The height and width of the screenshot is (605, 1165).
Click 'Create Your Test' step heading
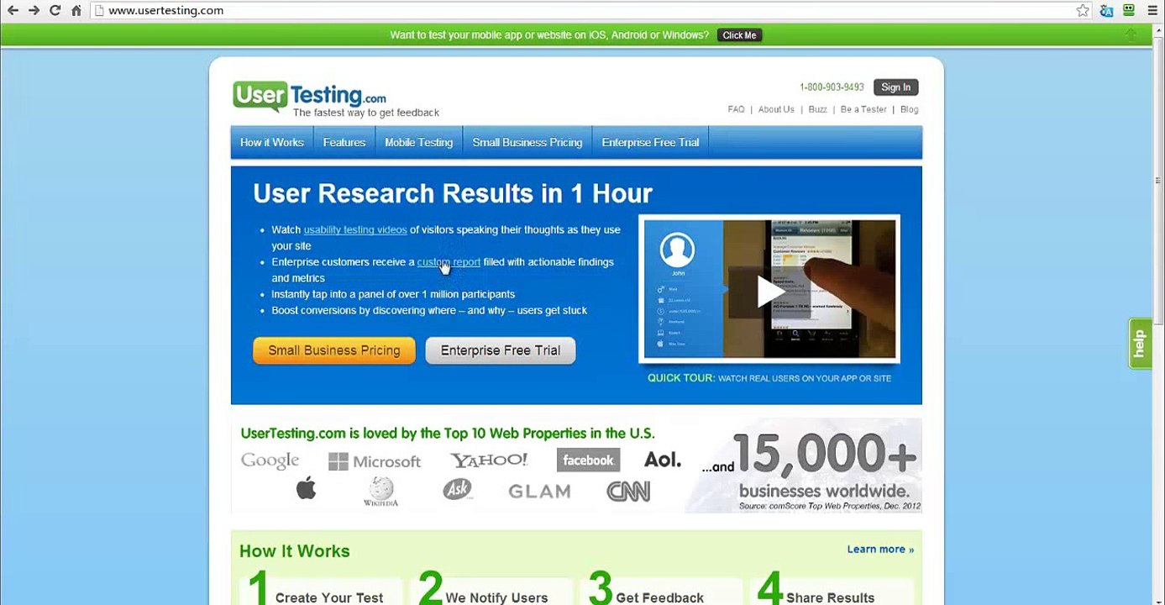[329, 597]
